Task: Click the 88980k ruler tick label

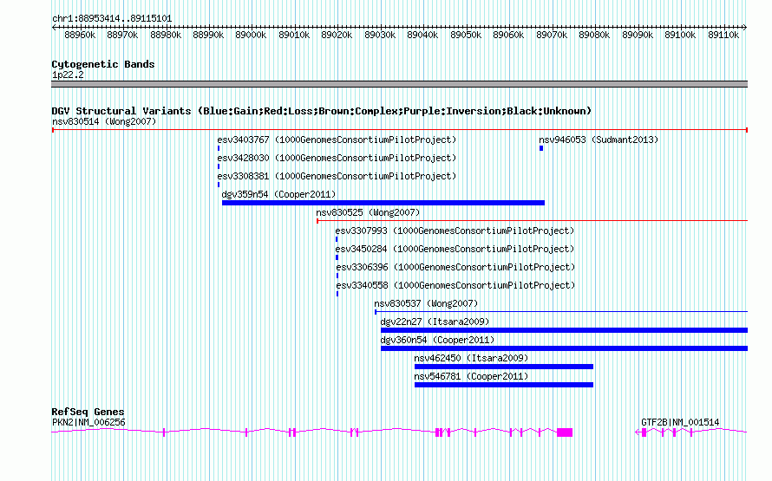Action: point(166,35)
